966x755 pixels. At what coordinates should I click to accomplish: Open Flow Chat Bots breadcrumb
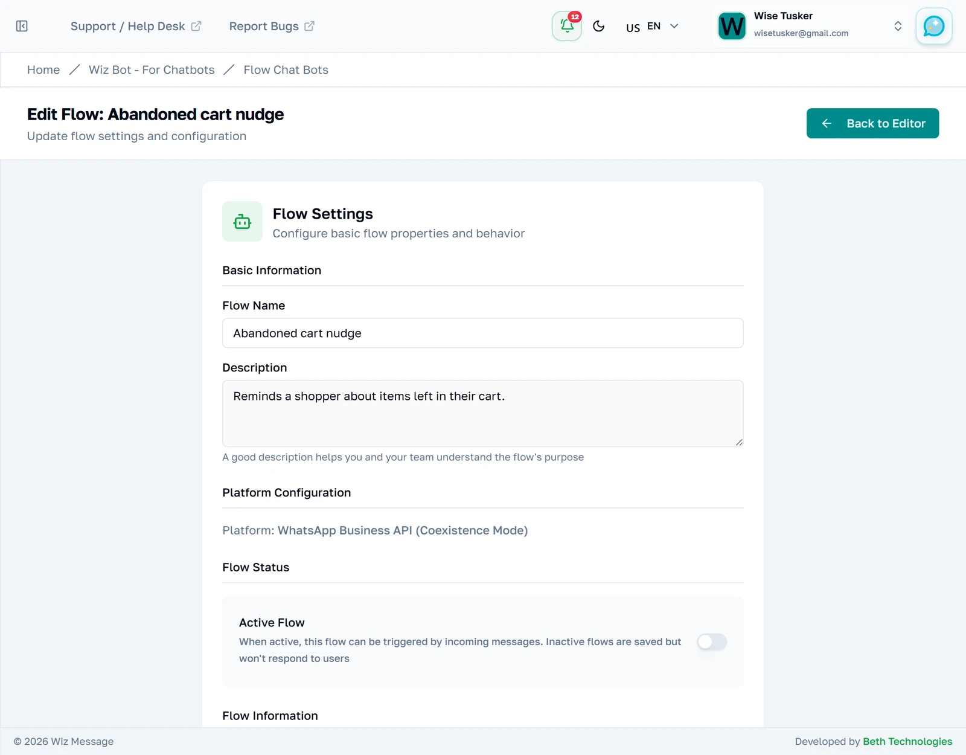point(286,70)
